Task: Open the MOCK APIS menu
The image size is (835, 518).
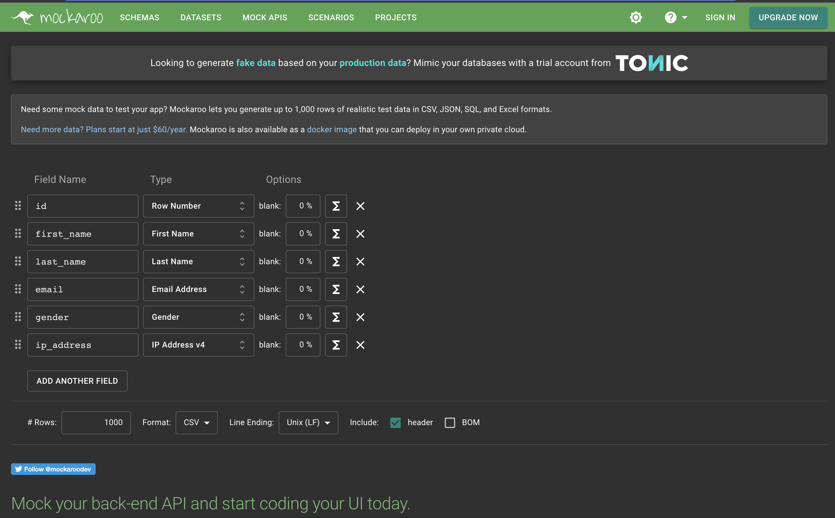Action: (265, 17)
